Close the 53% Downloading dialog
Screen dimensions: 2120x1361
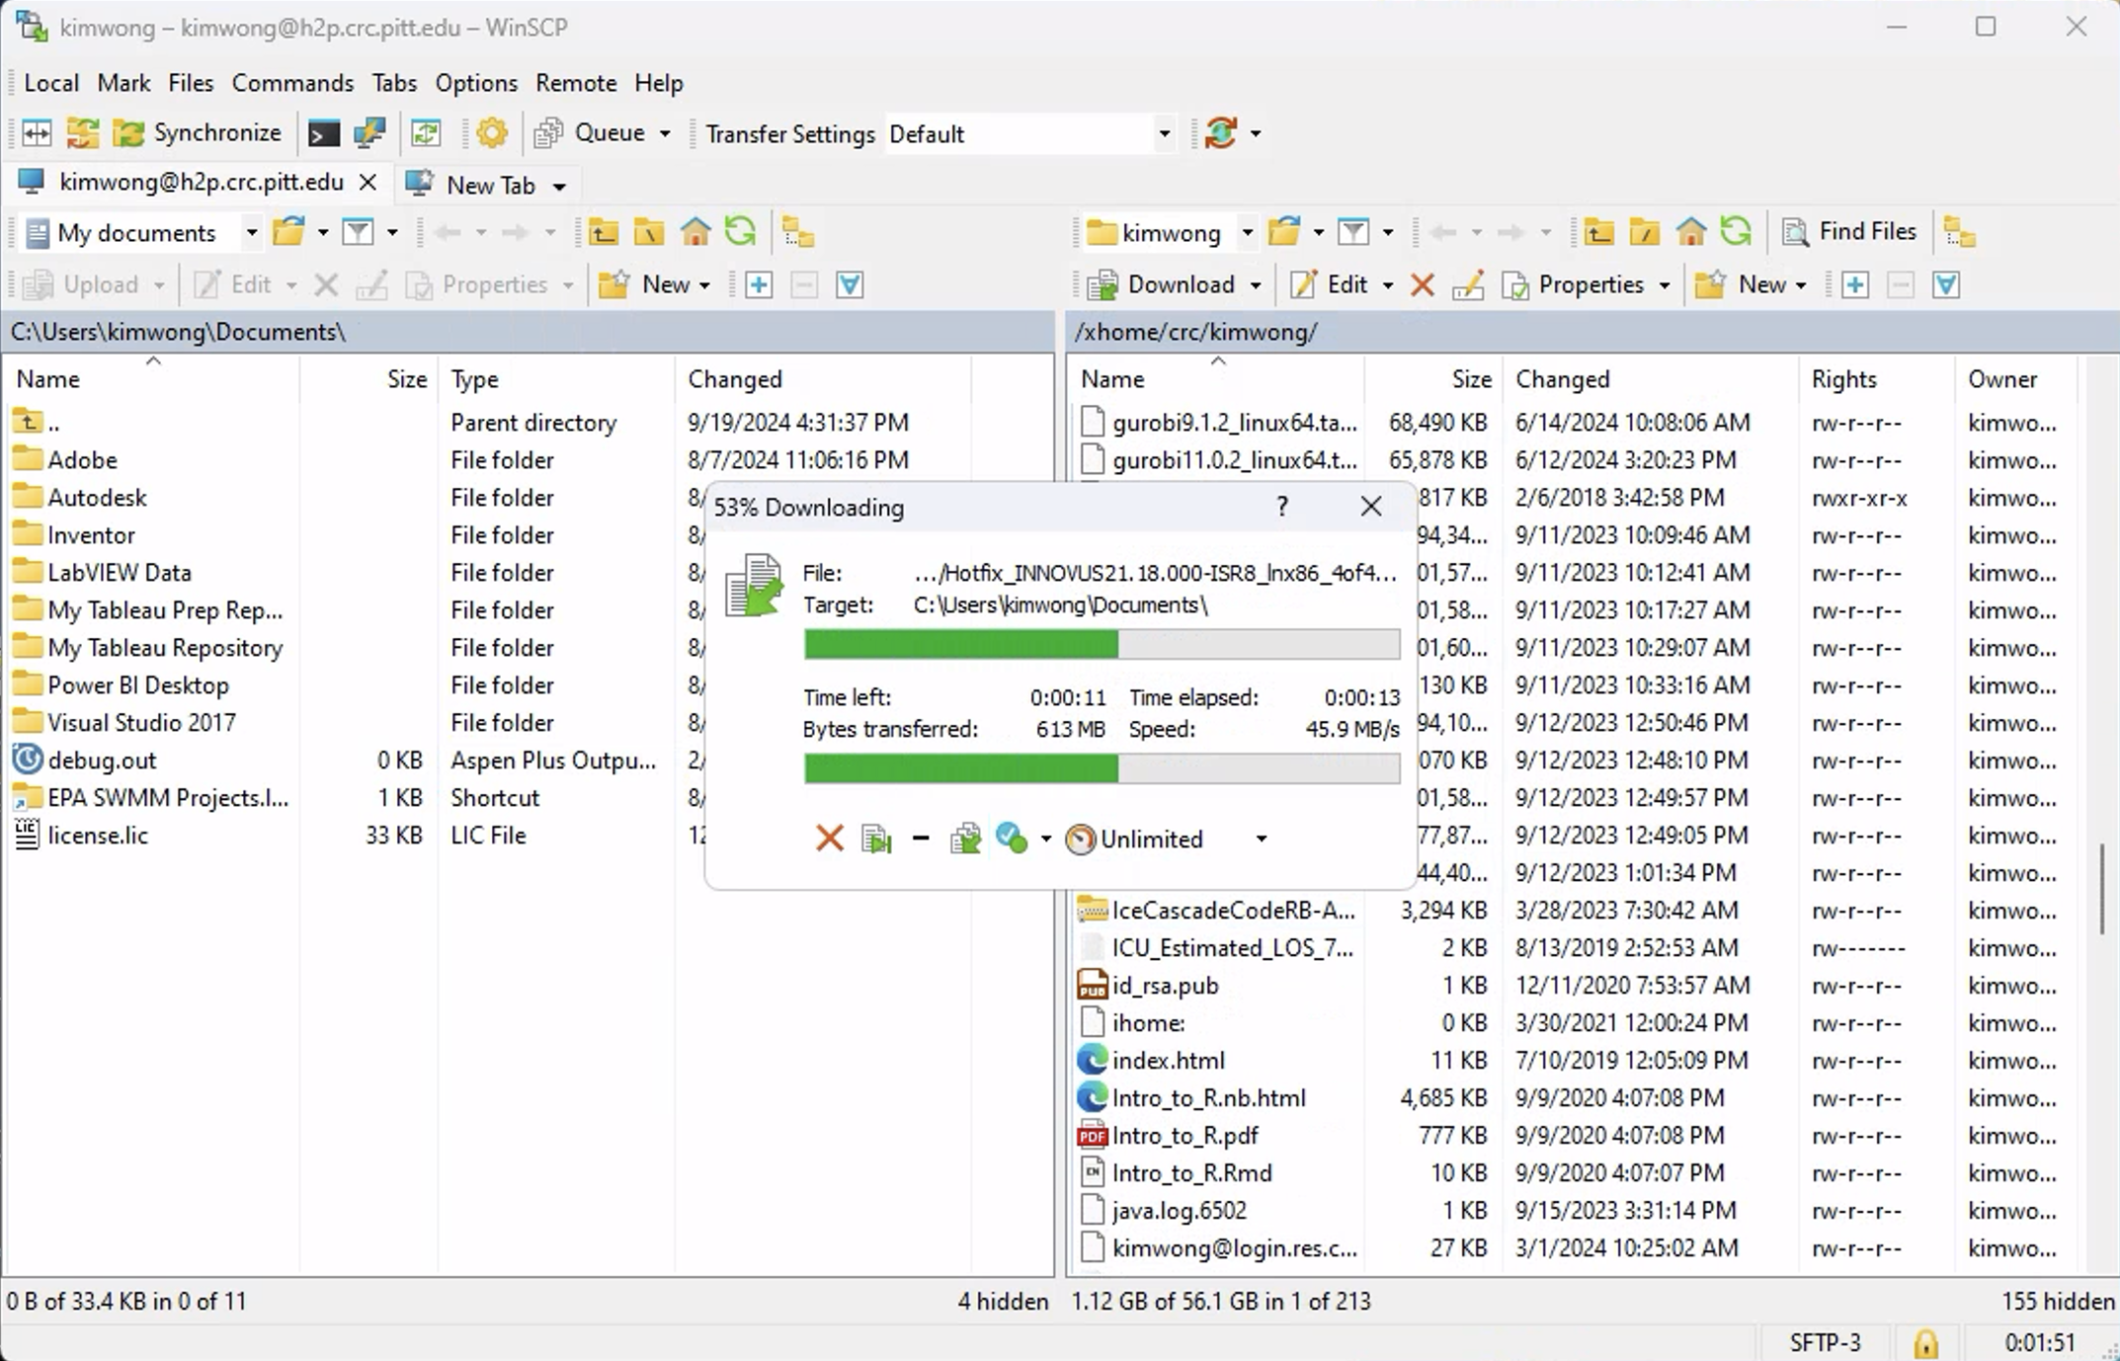[x=1371, y=507]
